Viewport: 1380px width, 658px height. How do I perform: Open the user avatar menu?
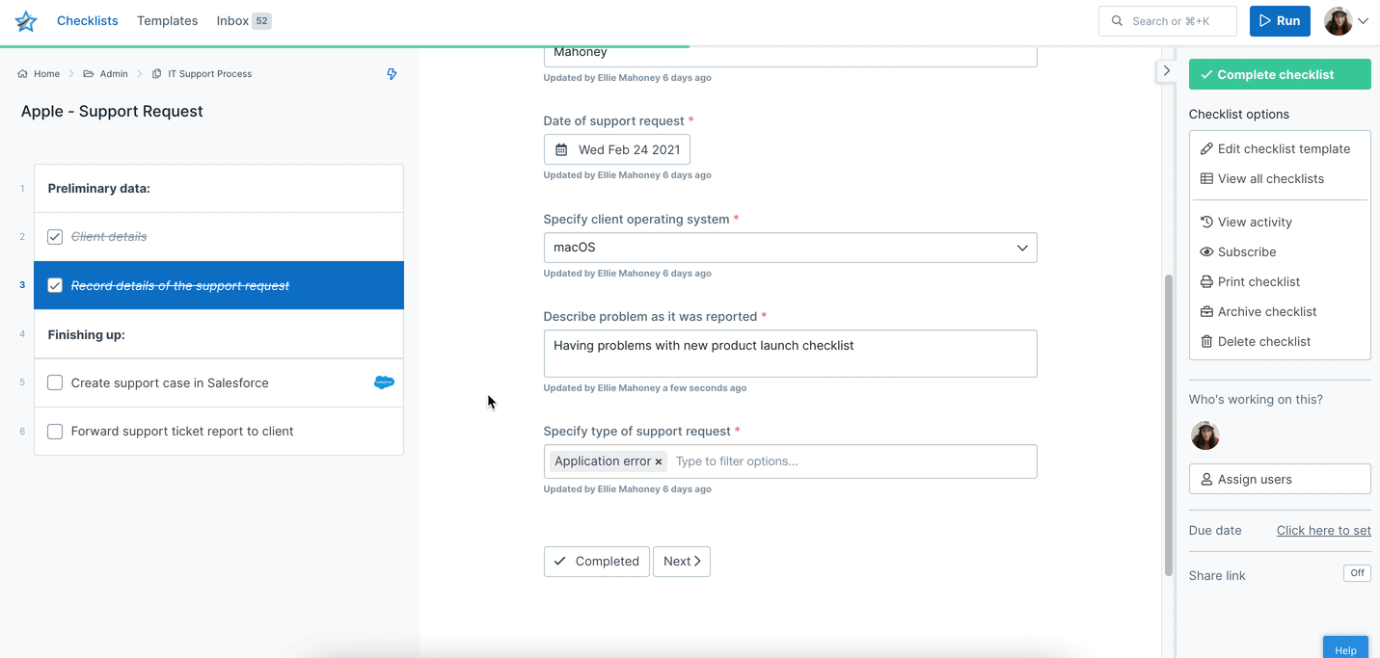pyautogui.click(x=1347, y=21)
